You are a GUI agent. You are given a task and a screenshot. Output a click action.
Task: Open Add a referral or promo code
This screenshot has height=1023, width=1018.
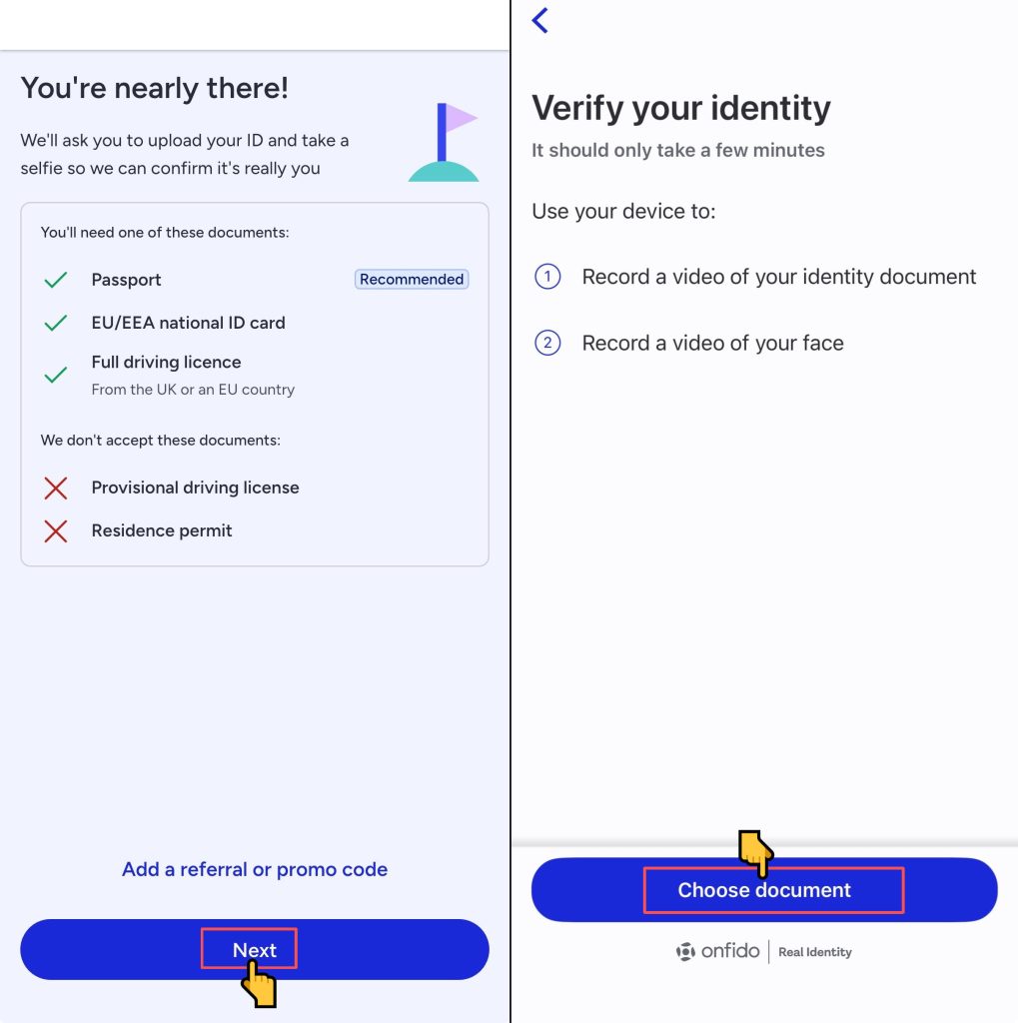(x=255, y=869)
